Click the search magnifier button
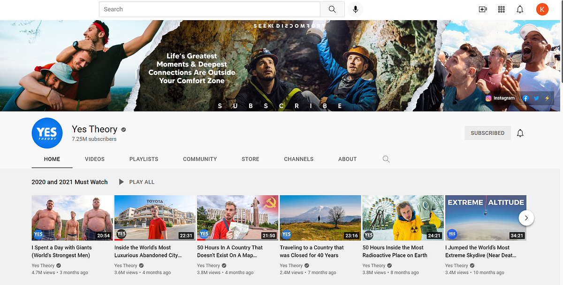Screen dimensions: 563x285 [x=332, y=9]
